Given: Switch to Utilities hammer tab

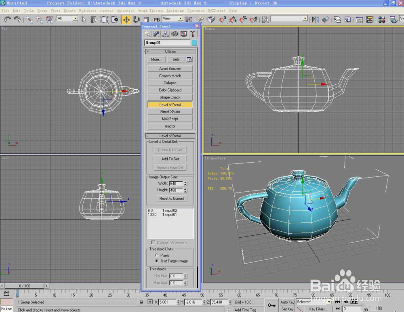Looking at the screenshot, I should coord(193,34).
